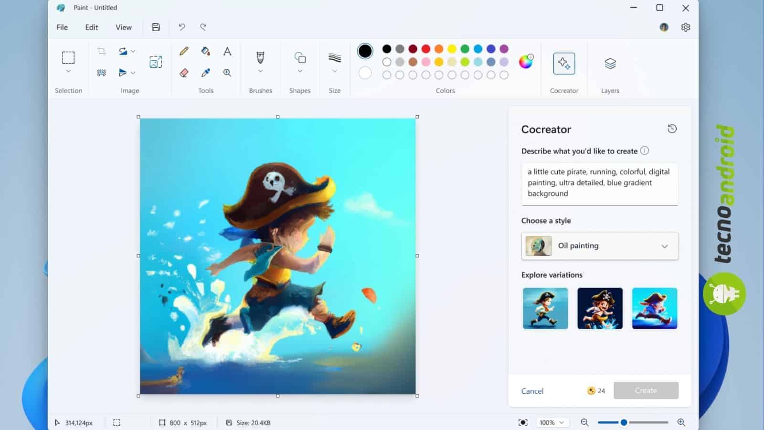Open the Cocreator panel button
The width and height of the screenshot is (764, 430).
(x=564, y=64)
